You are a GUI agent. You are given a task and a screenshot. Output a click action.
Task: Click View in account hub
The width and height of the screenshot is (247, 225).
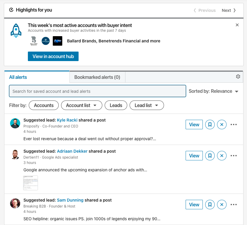(x=53, y=56)
